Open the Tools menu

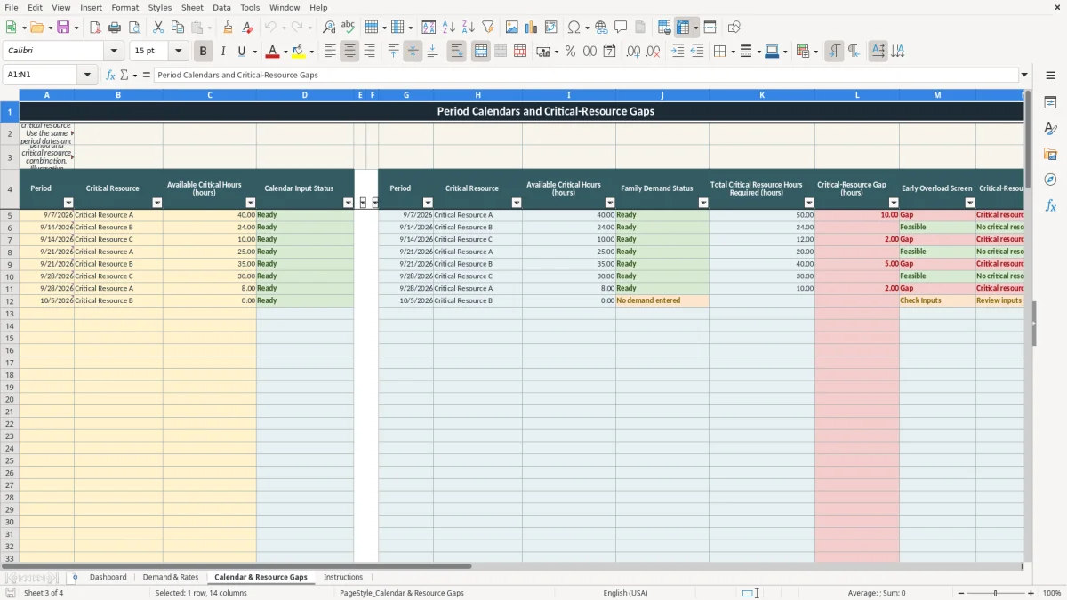(x=250, y=7)
